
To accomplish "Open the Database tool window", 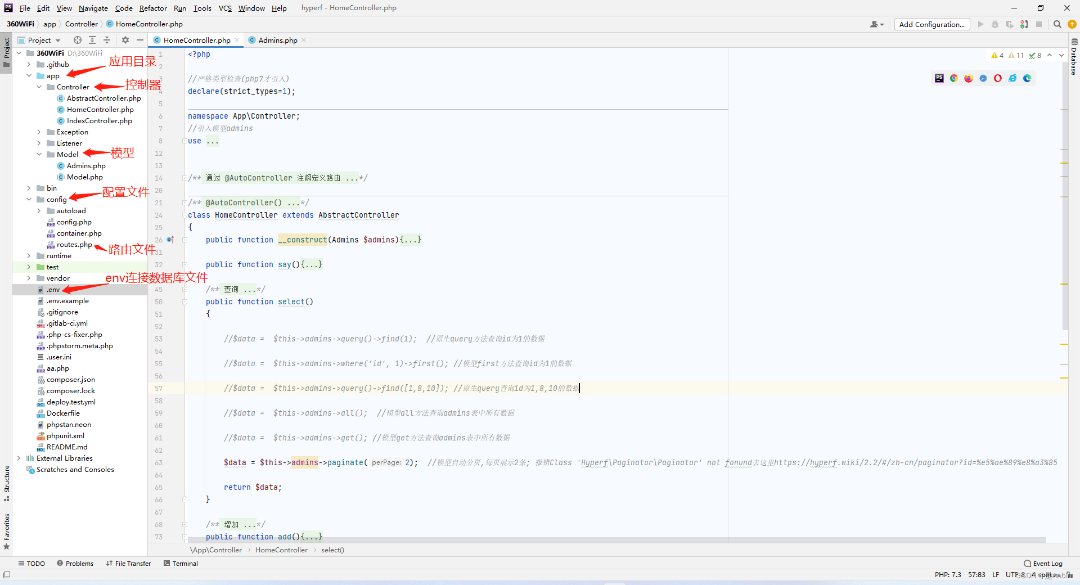I will (x=1073, y=63).
